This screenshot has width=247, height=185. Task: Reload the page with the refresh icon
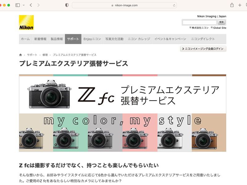coord(174,5)
